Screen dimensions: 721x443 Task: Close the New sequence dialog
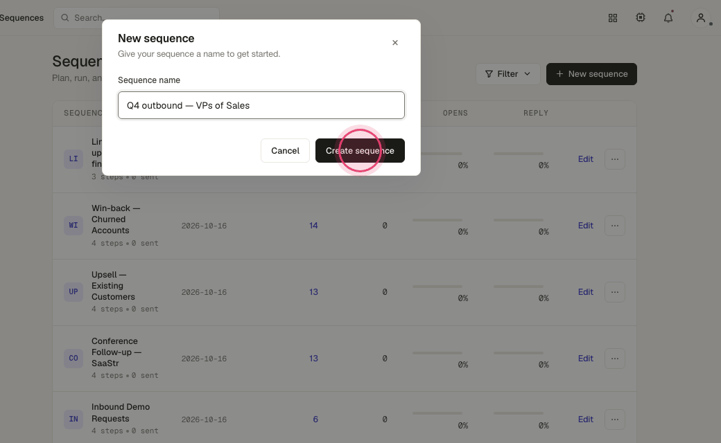point(395,43)
